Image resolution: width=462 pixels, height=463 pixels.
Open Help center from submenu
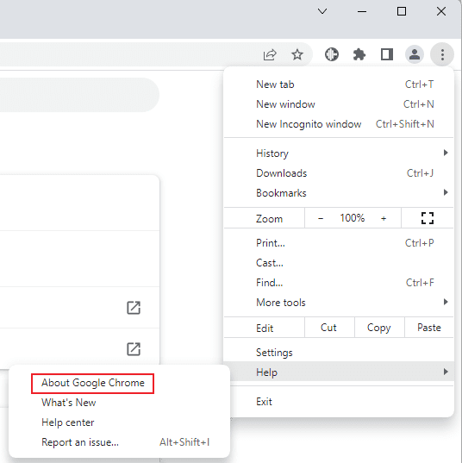(x=119, y=422)
